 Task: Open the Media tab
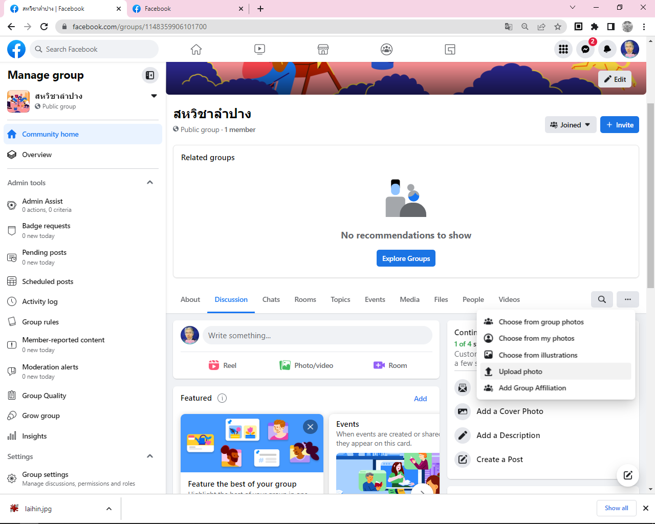point(410,299)
